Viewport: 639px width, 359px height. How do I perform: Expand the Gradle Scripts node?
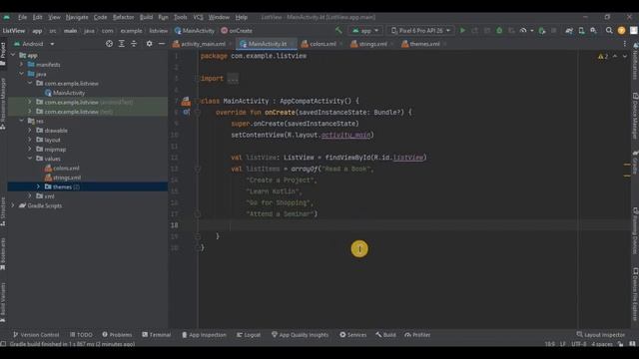(x=13, y=205)
